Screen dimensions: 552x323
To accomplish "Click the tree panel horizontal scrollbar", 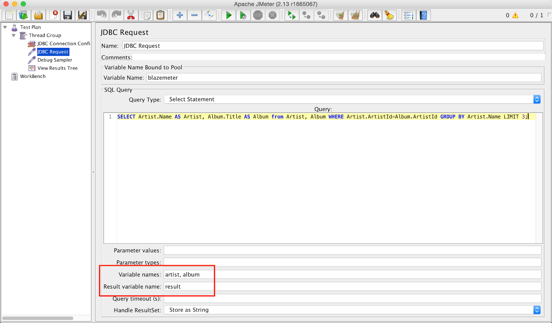I will point(38,318).
